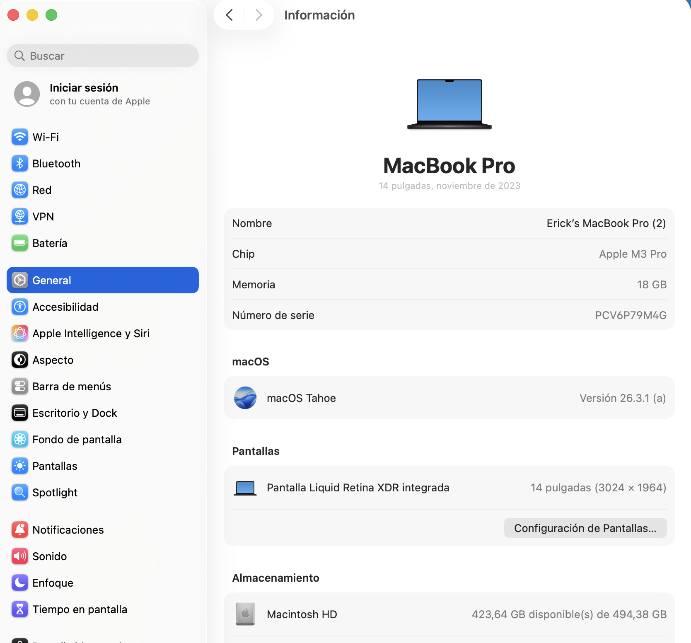Screen dimensions: 691x643
Task: Select Spotlight label in sidebar
Action: 55,493
